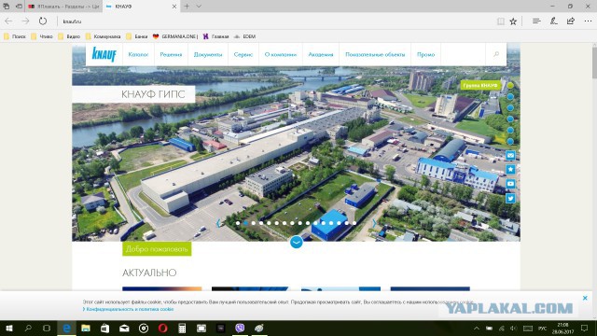This screenshot has height=336, width=597.
Task: Open volume control in system tray
Action: (513, 328)
